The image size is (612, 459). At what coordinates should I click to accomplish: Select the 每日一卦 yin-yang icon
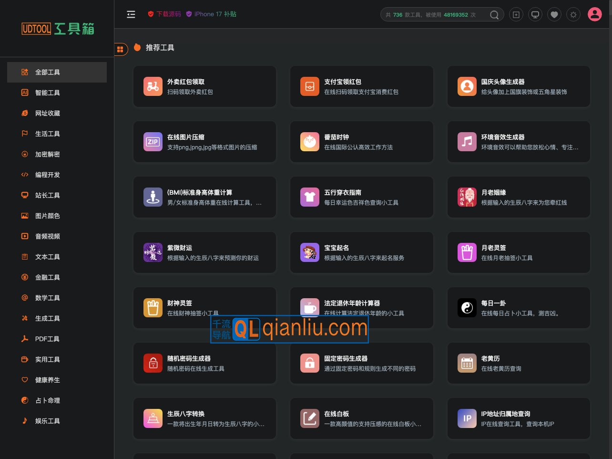(467, 308)
